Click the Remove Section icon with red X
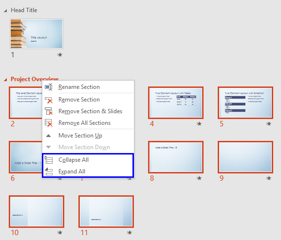This screenshot has width=281, height=240. pos(49,100)
